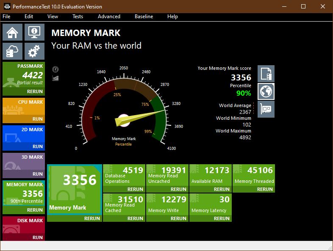Open the Home dashboard icon
333x251 pixels.
[12, 32]
